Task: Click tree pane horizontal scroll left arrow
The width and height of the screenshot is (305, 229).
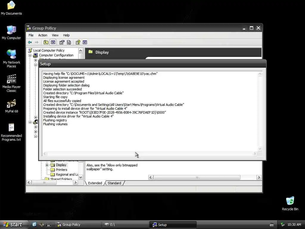Action: [x=29, y=182]
